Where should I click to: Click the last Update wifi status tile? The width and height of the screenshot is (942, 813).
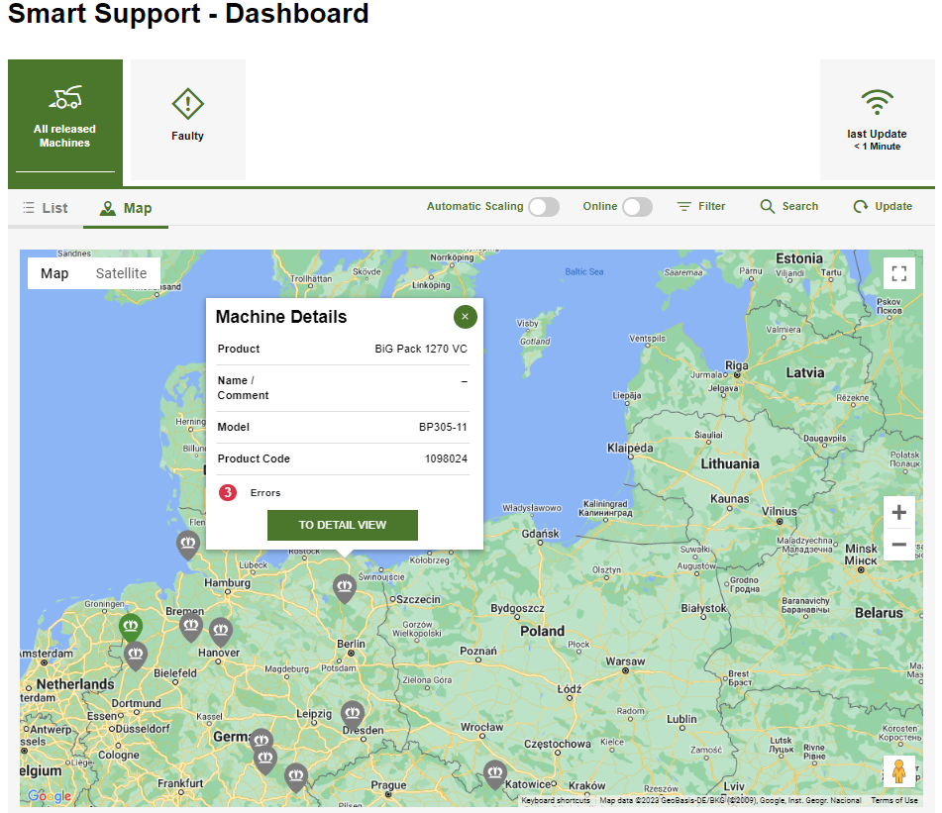click(877, 119)
